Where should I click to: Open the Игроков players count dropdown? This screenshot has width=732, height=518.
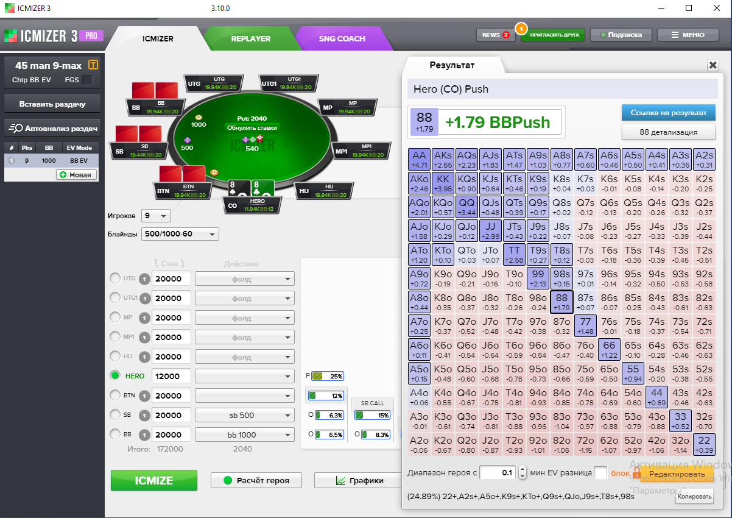tap(156, 216)
